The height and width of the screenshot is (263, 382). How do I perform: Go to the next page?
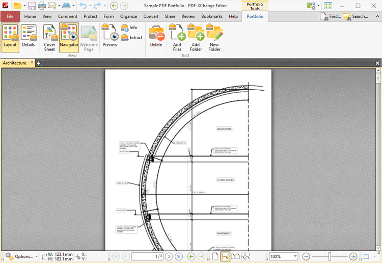(169, 256)
